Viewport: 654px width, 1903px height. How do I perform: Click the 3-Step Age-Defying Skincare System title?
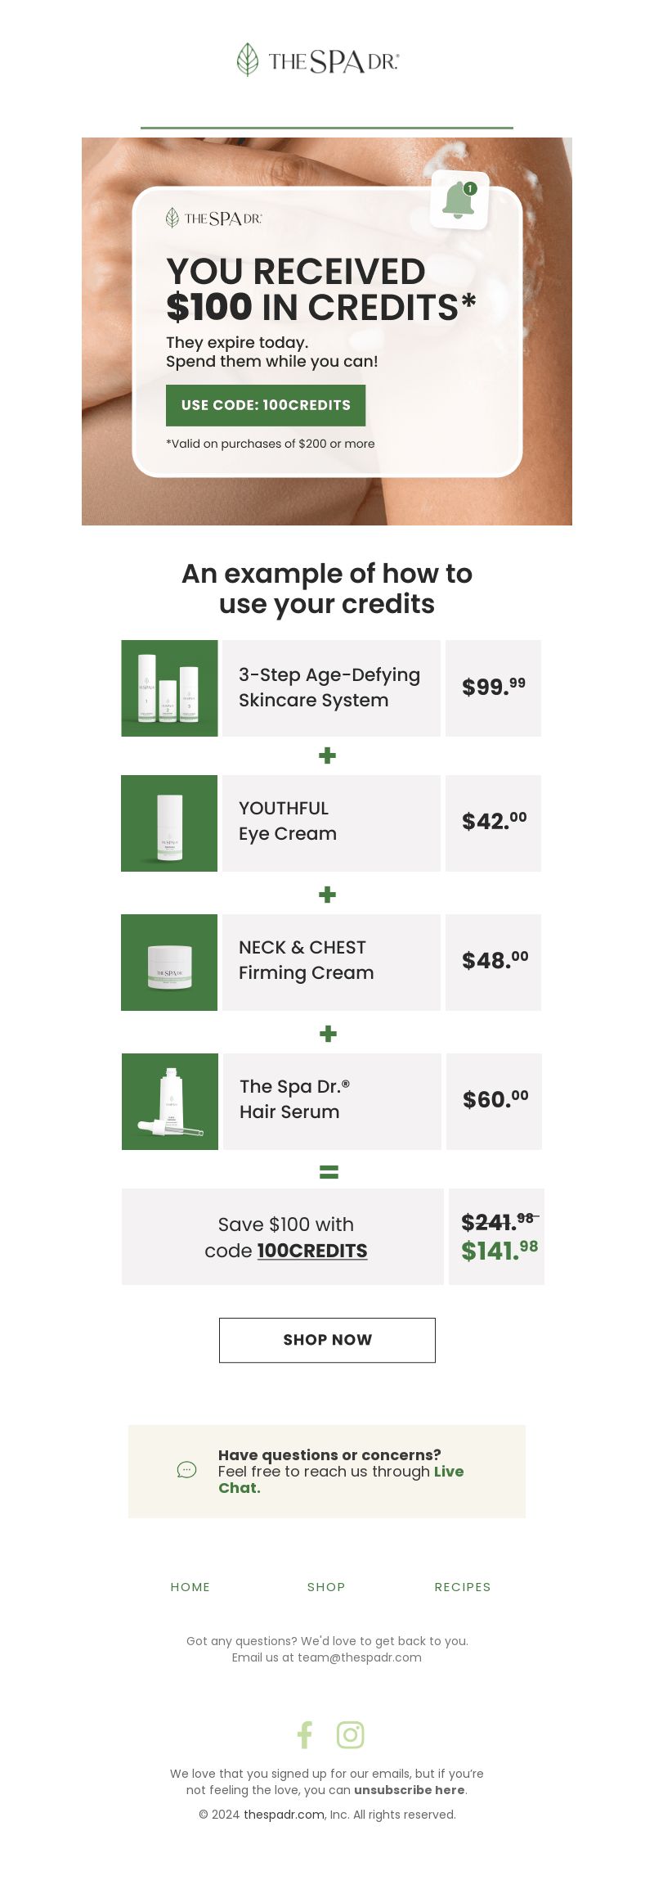pyautogui.click(x=329, y=688)
